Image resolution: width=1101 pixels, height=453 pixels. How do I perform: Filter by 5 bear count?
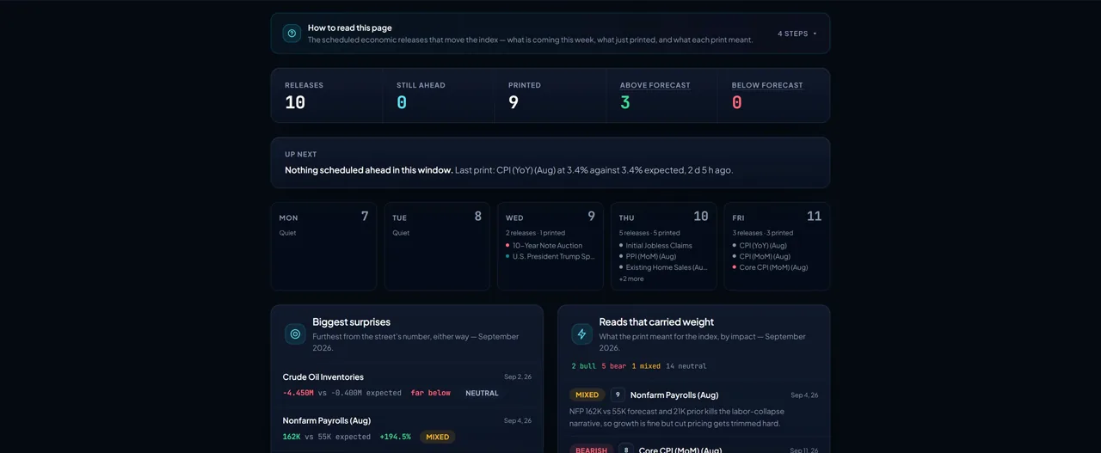point(614,366)
